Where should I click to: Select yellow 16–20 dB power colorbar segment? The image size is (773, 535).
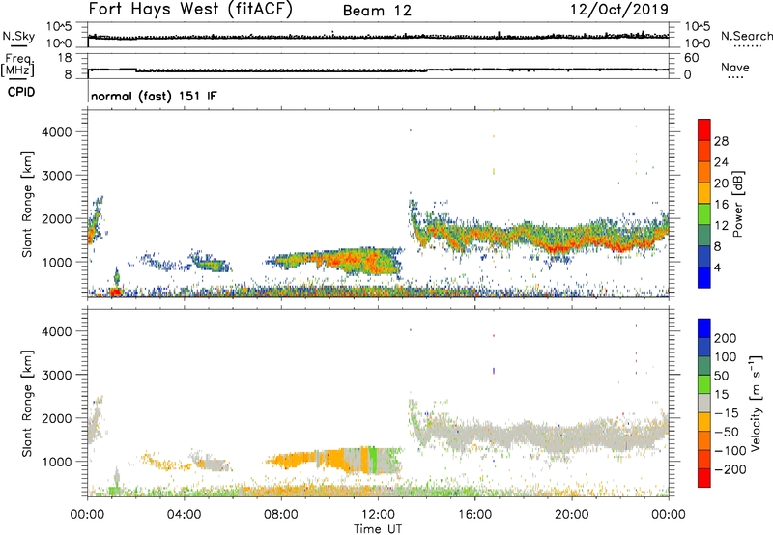pyautogui.click(x=704, y=193)
